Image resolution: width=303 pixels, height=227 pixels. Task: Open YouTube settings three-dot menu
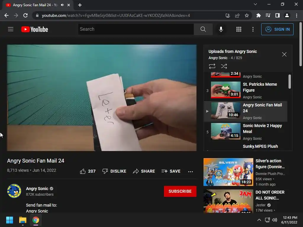click(253, 29)
